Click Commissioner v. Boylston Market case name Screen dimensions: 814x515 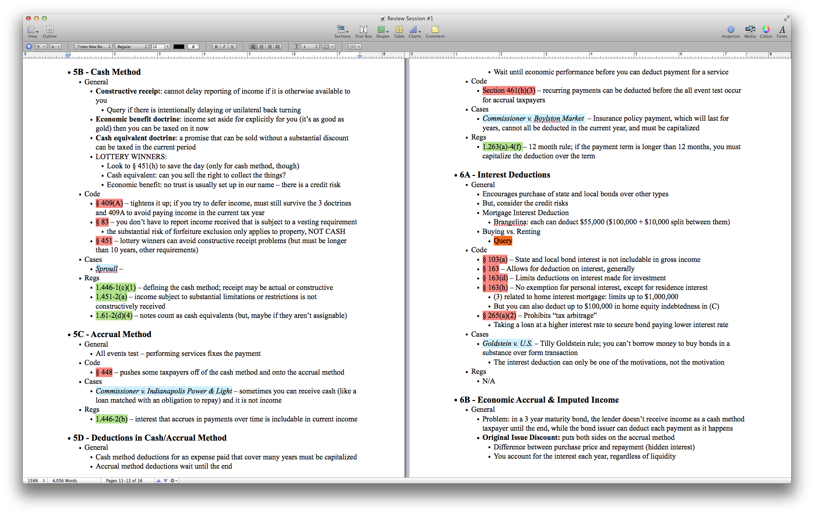coord(533,118)
